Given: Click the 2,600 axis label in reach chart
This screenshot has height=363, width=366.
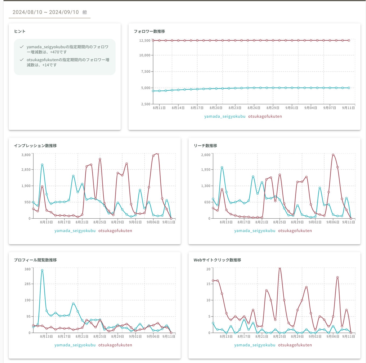Looking at the screenshot, I should [x=206, y=155].
